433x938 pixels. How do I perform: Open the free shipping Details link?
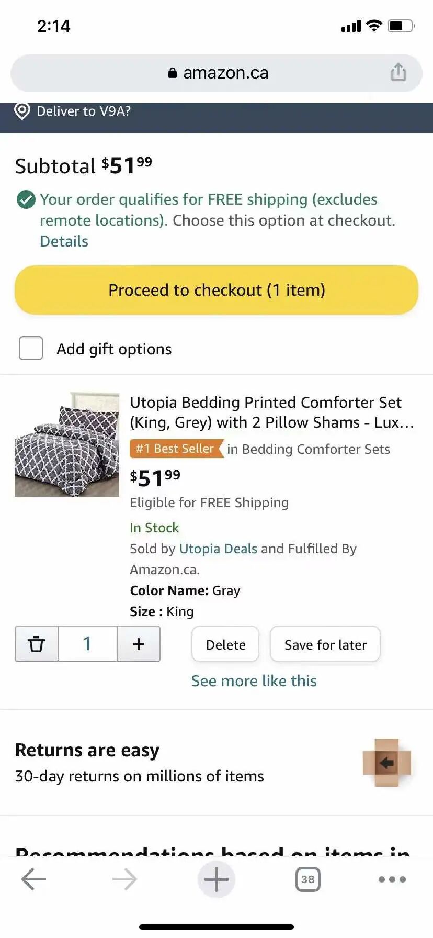click(x=64, y=241)
